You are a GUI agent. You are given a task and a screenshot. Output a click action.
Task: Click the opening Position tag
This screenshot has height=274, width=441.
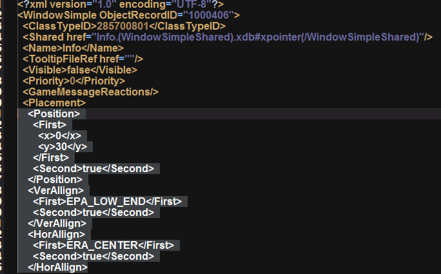pyautogui.click(x=54, y=113)
